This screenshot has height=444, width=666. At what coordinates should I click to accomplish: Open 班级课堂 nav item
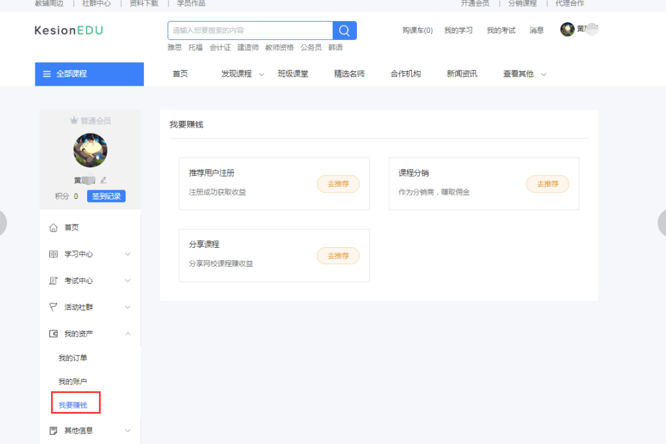(293, 74)
